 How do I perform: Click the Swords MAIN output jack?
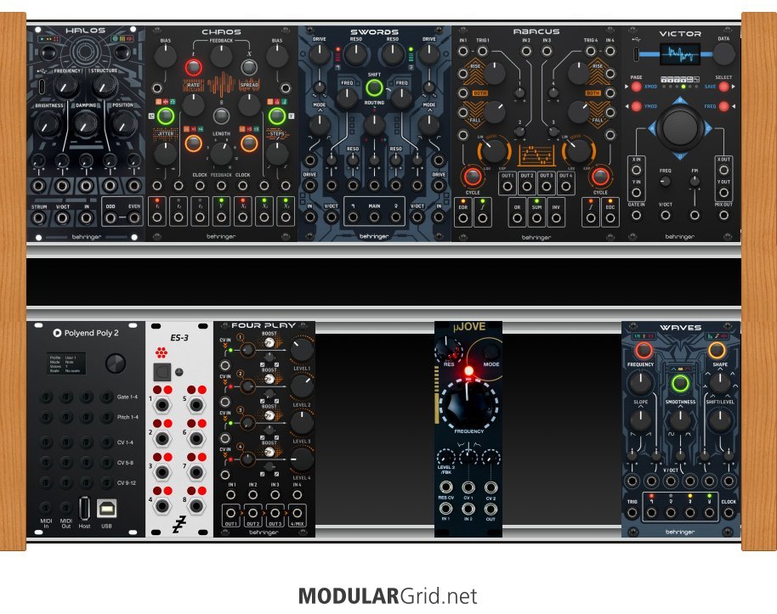click(374, 217)
